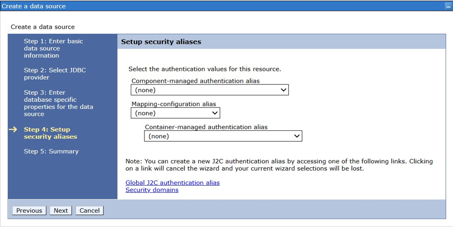453x228 pixels.
Task: Select Step 2: Select JDBC provider
Action: tap(55, 74)
